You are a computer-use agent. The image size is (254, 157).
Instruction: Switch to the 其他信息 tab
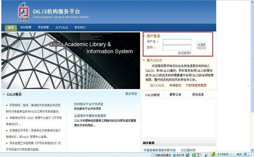coord(198,95)
